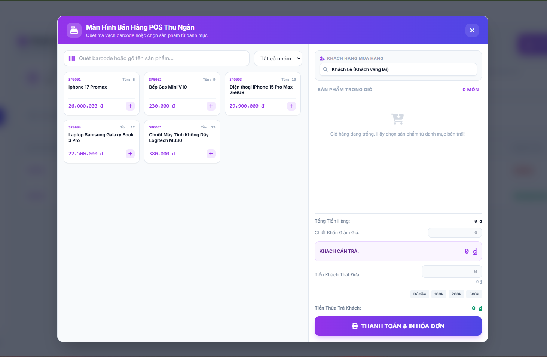Click the Tiền Khách Thật Đưa input
The image size is (547, 357).
pyautogui.click(x=452, y=271)
